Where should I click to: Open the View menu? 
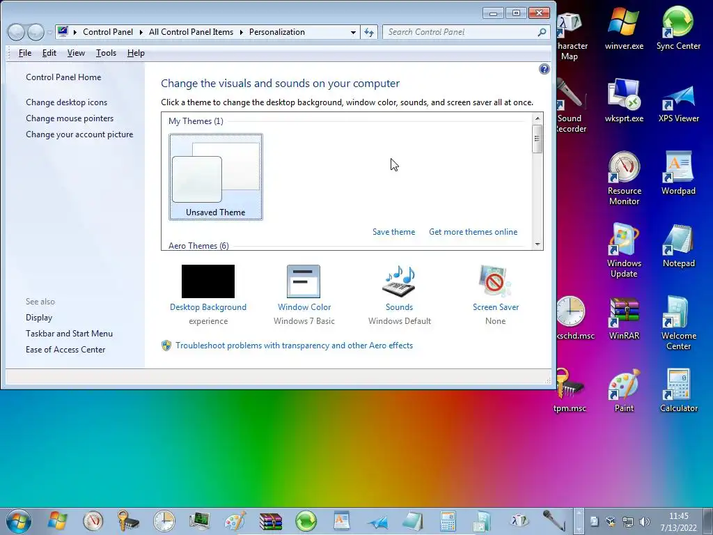(76, 53)
